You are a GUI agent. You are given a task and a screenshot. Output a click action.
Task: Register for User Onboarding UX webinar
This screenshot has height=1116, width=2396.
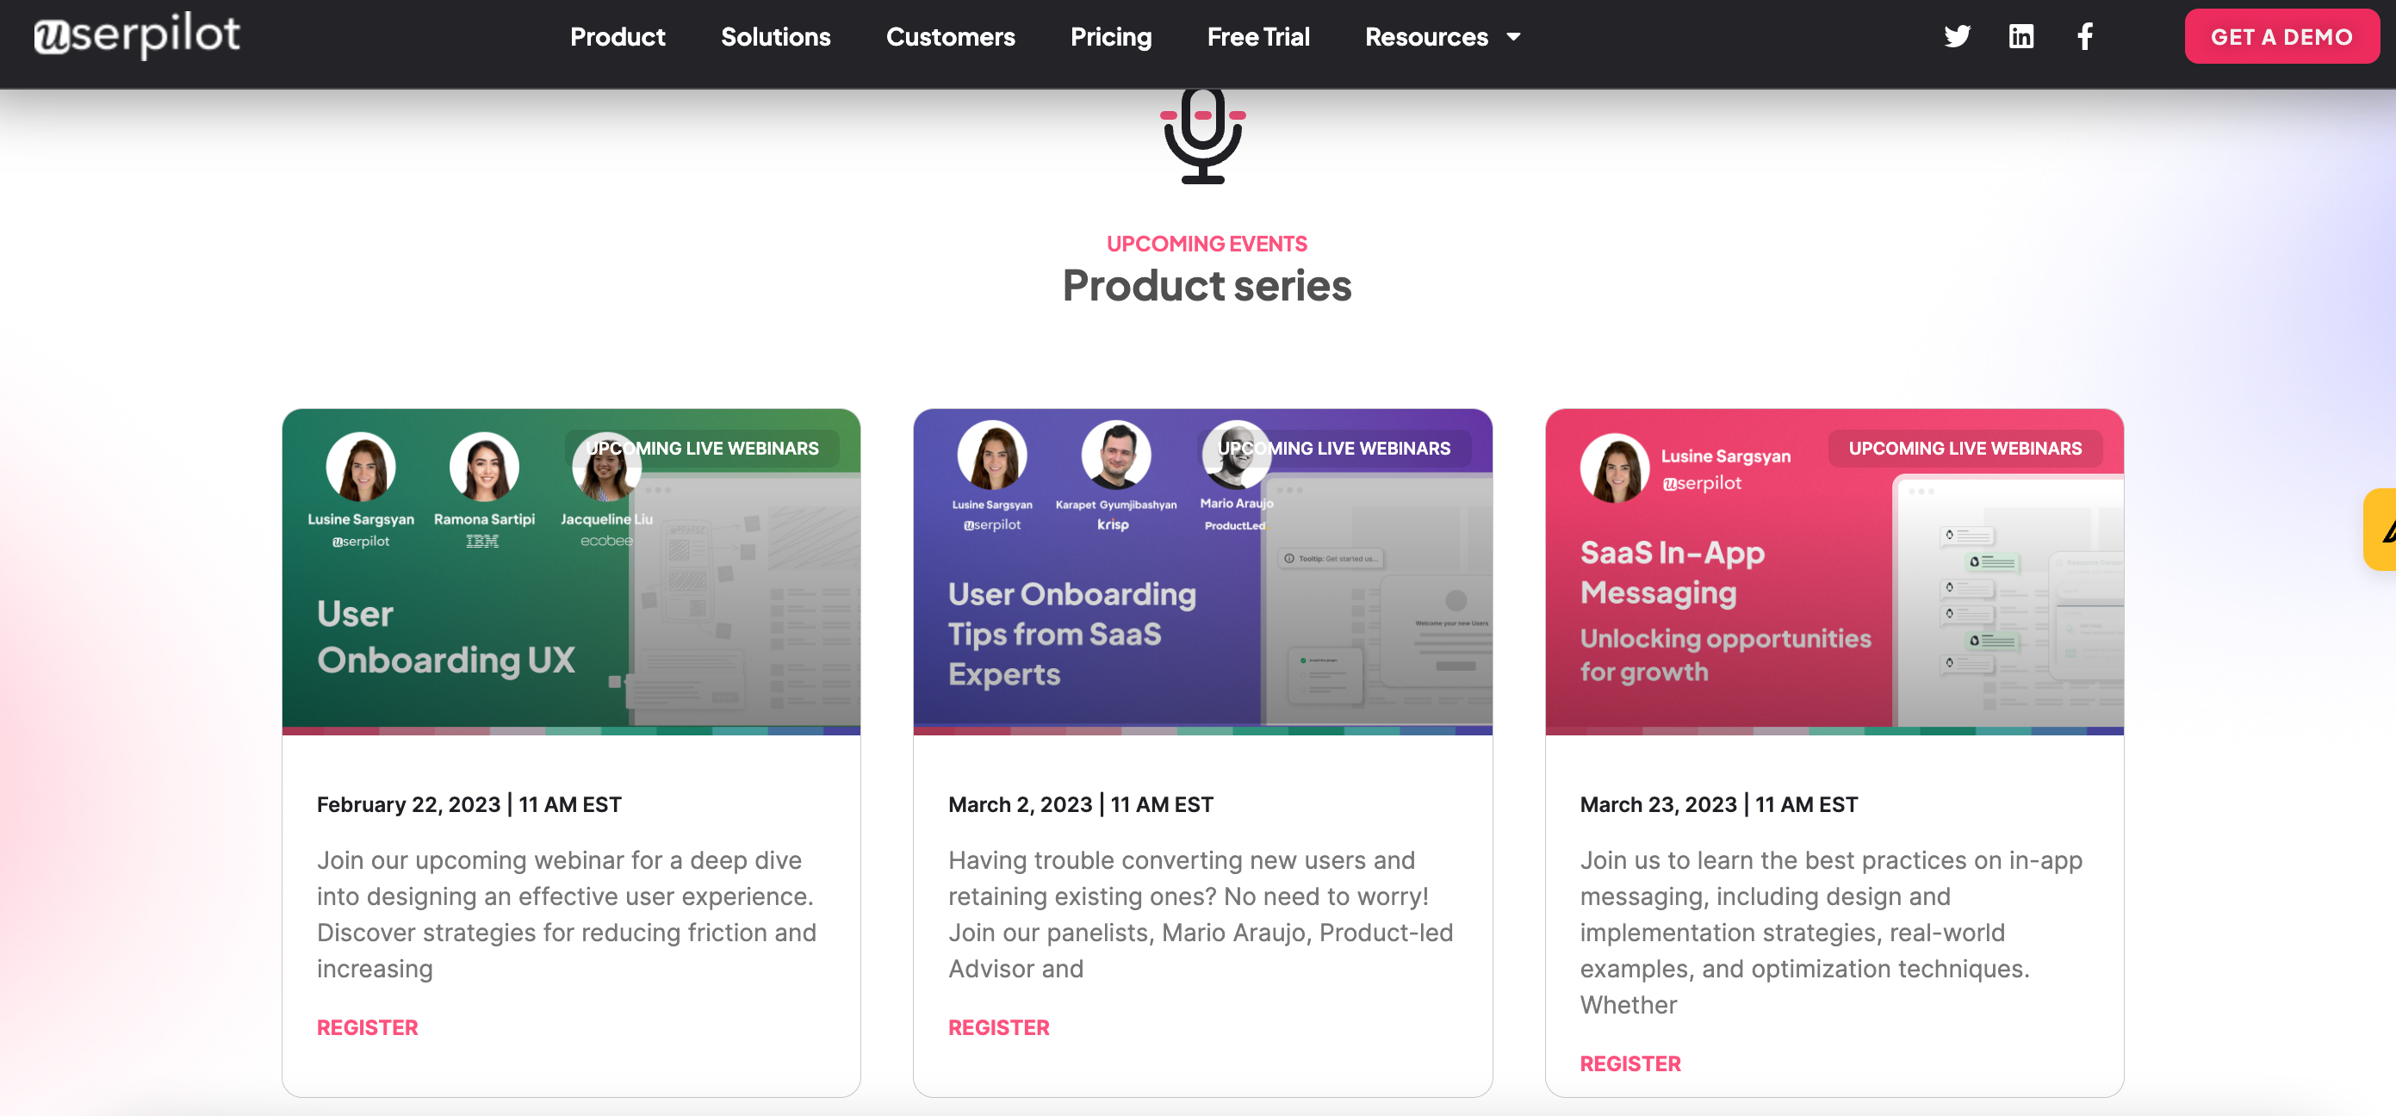pyautogui.click(x=367, y=1027)
